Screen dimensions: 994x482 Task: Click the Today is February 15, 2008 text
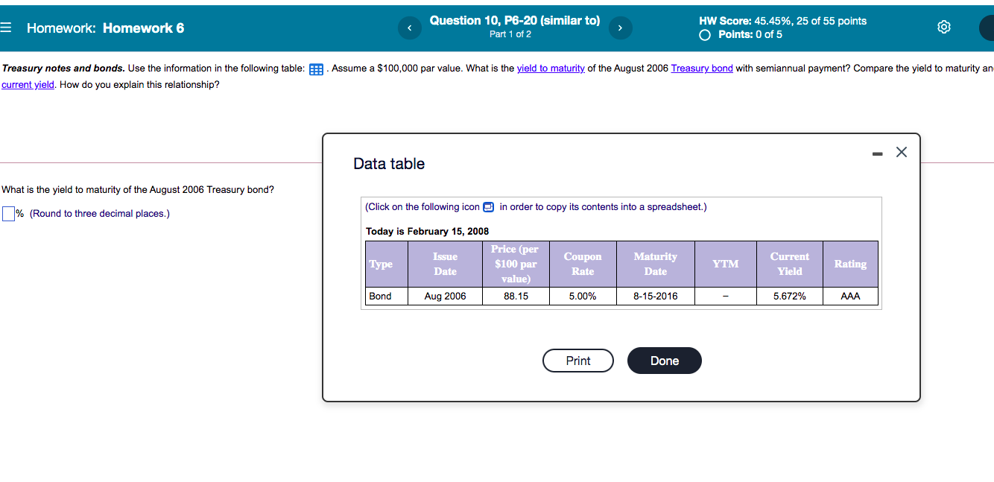(428, 232)
